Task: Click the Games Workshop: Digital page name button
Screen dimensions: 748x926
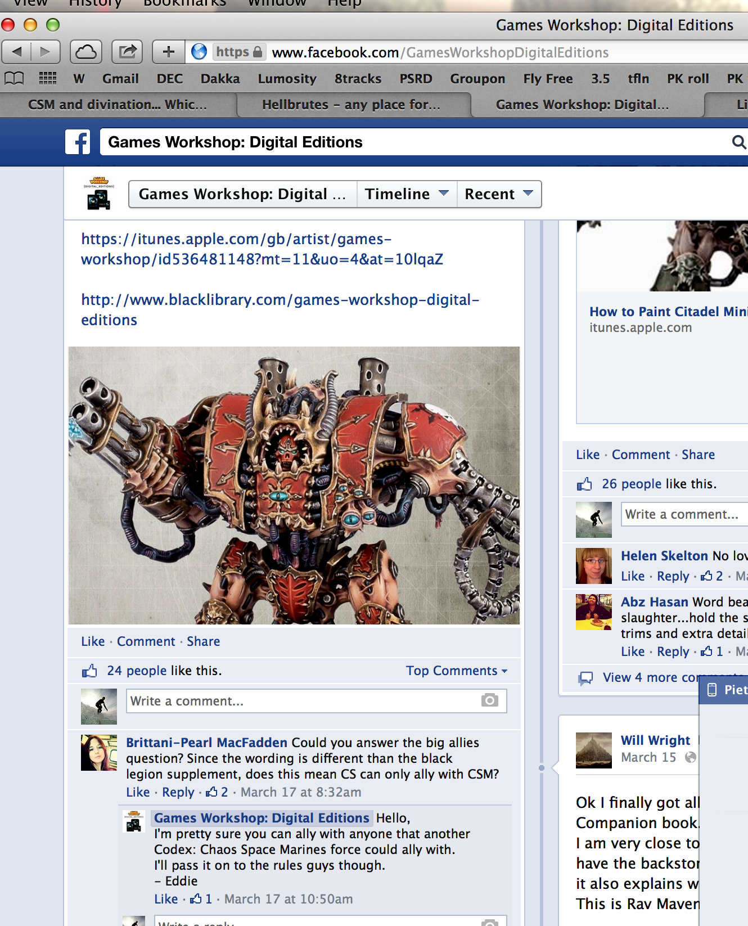Action: coord(242,194)
